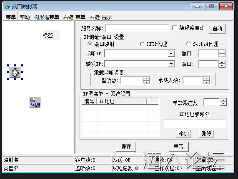This screenshot has width=238, height=179.
Task: Decrease the 转发IP port spinner down arrow
Action: (222, 66)
